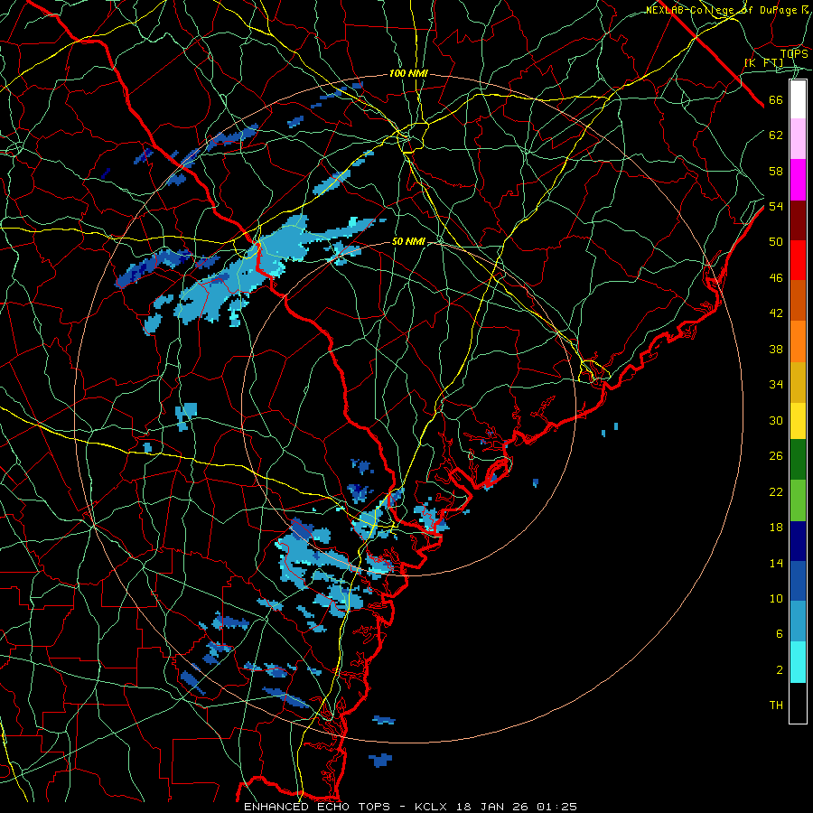Screen dimensions: 813x813
Task: Pick the dark orange legend swatch
Action: pyautogui.click(x=798, y=301)
